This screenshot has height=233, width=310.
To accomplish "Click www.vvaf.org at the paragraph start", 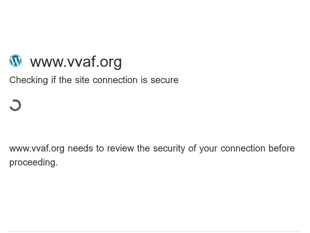I will point(37,149).
